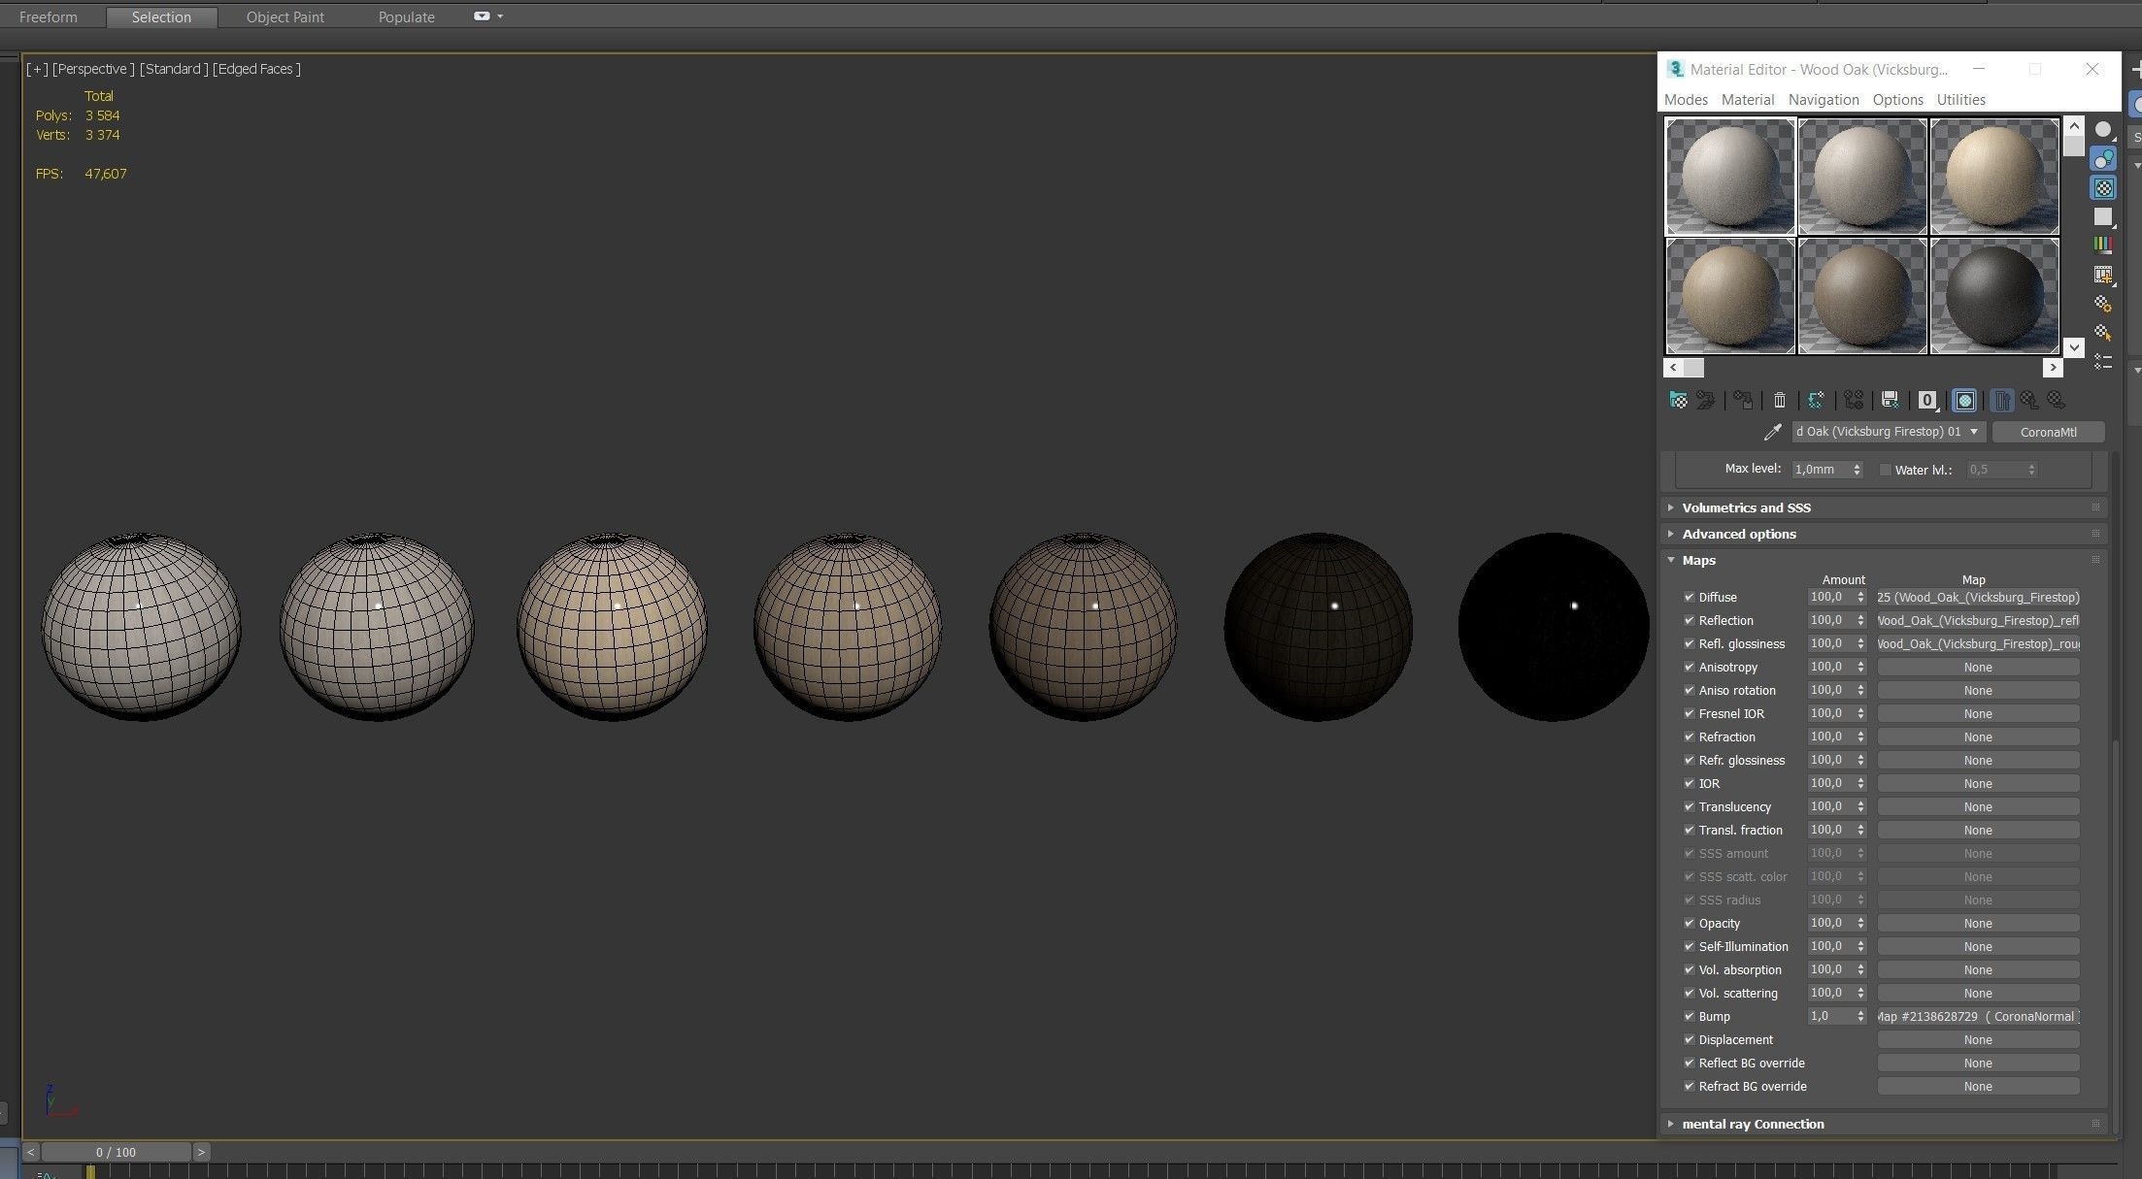This screenshot has height=1179, width=2142.
Task: Disable the Bump map checkbox
Action: (1690, 1016)
